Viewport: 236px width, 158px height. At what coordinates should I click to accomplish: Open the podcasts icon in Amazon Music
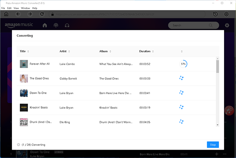pyautogui.click(x=56, y=25)
